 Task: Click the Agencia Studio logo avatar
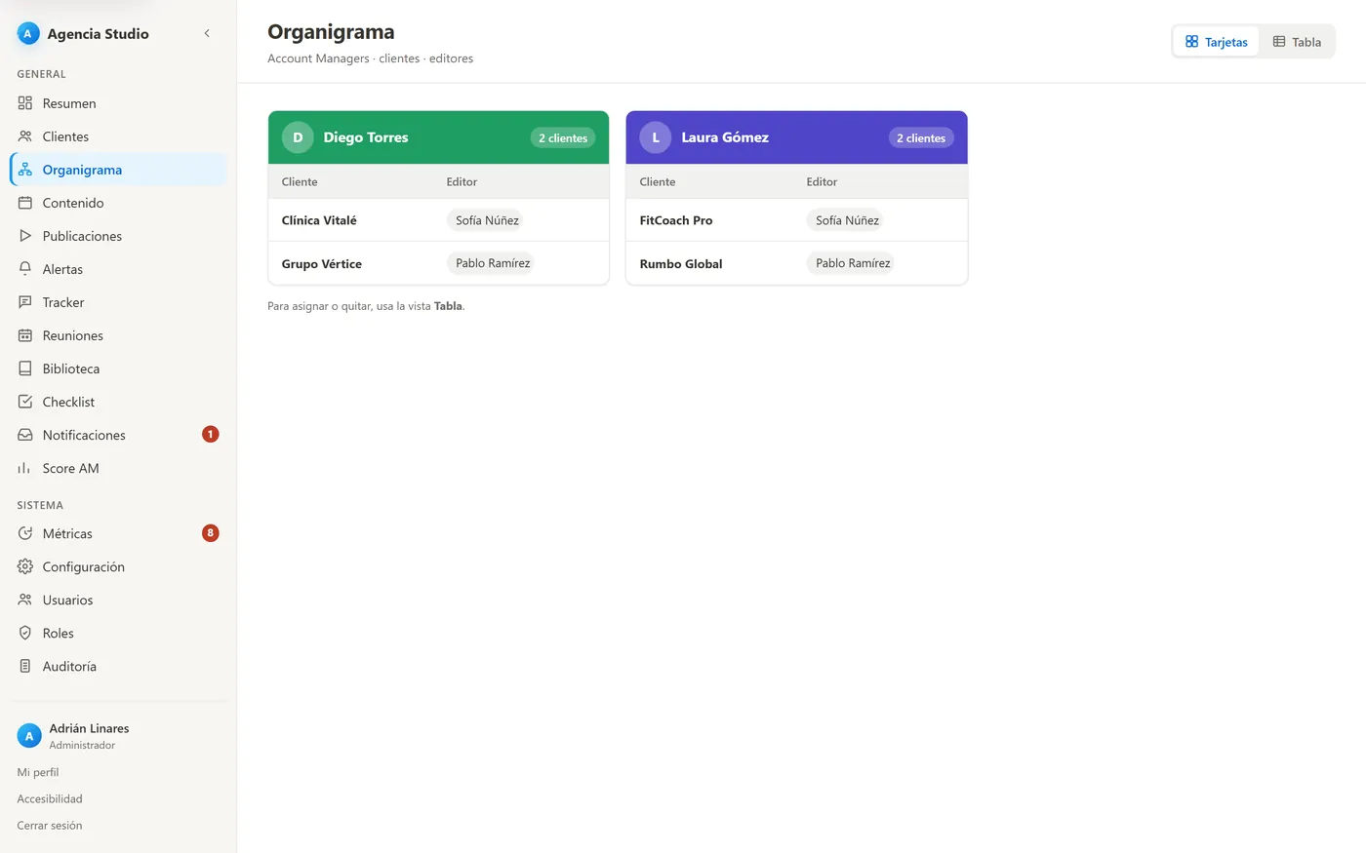27,33
